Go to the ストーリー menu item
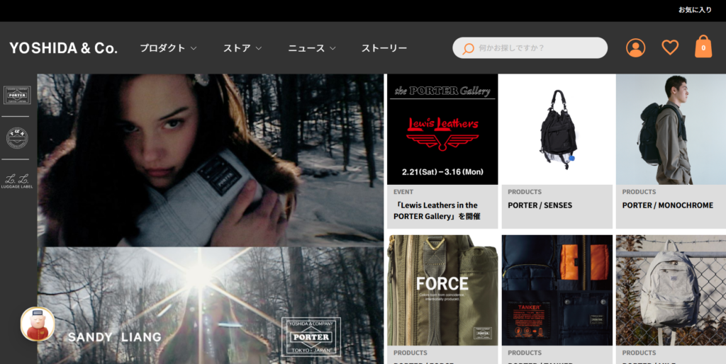This screenshot has height=364, width=726. [384, 48]
